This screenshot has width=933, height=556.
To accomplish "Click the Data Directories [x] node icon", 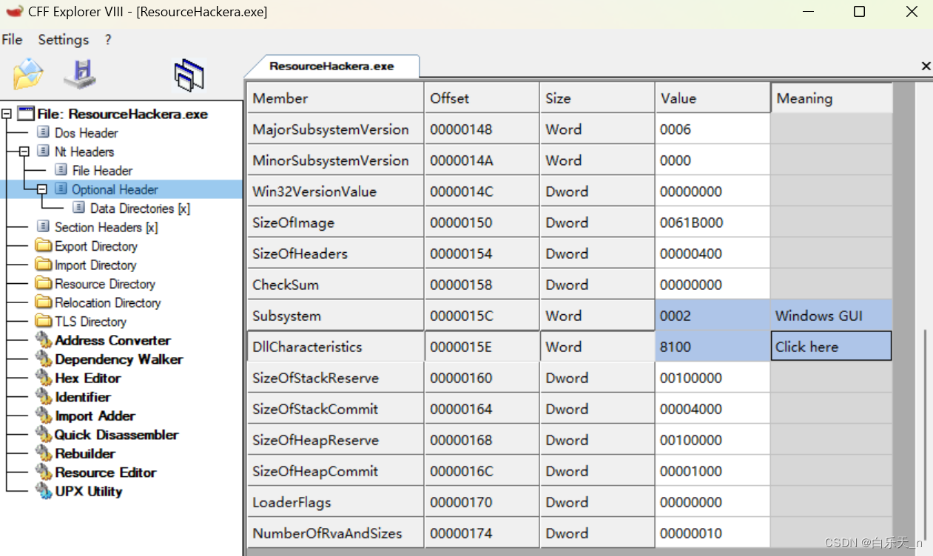I will [79, 208].
